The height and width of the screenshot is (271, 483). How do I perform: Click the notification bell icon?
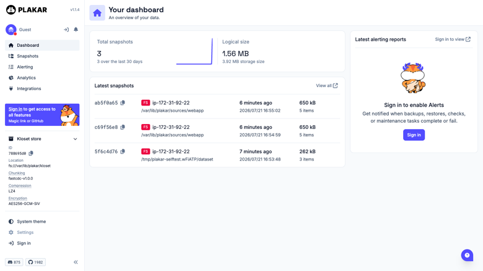click(76, 30)
